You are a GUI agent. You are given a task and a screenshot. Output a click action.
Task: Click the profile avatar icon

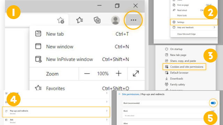point(115,20)
